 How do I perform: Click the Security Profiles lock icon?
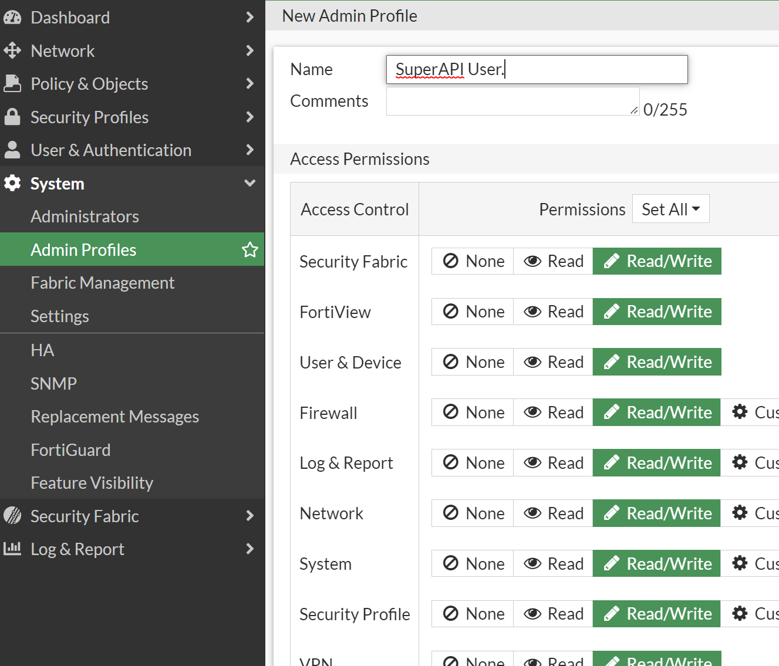(12, 117)
